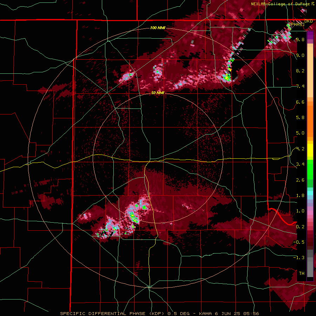Click the 6.6 scale value
The image size is (316, 316).
[x=300, y=102]
